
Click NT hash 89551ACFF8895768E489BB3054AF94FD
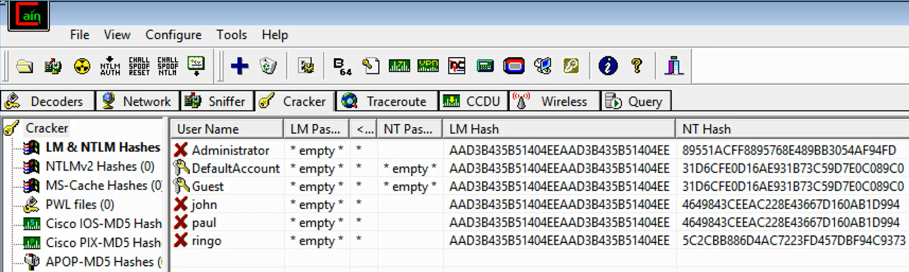[789, 150]
